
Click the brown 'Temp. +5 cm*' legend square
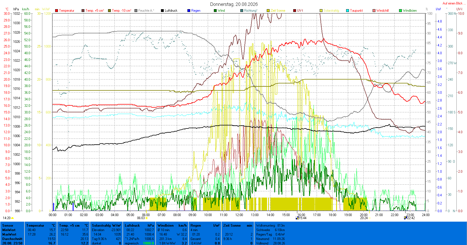[x=83, y=11]
